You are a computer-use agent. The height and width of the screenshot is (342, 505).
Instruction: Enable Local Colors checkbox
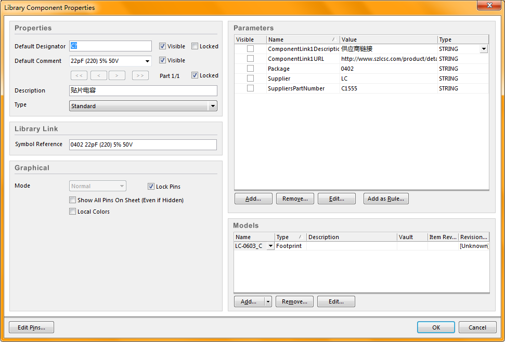point(72,212)
